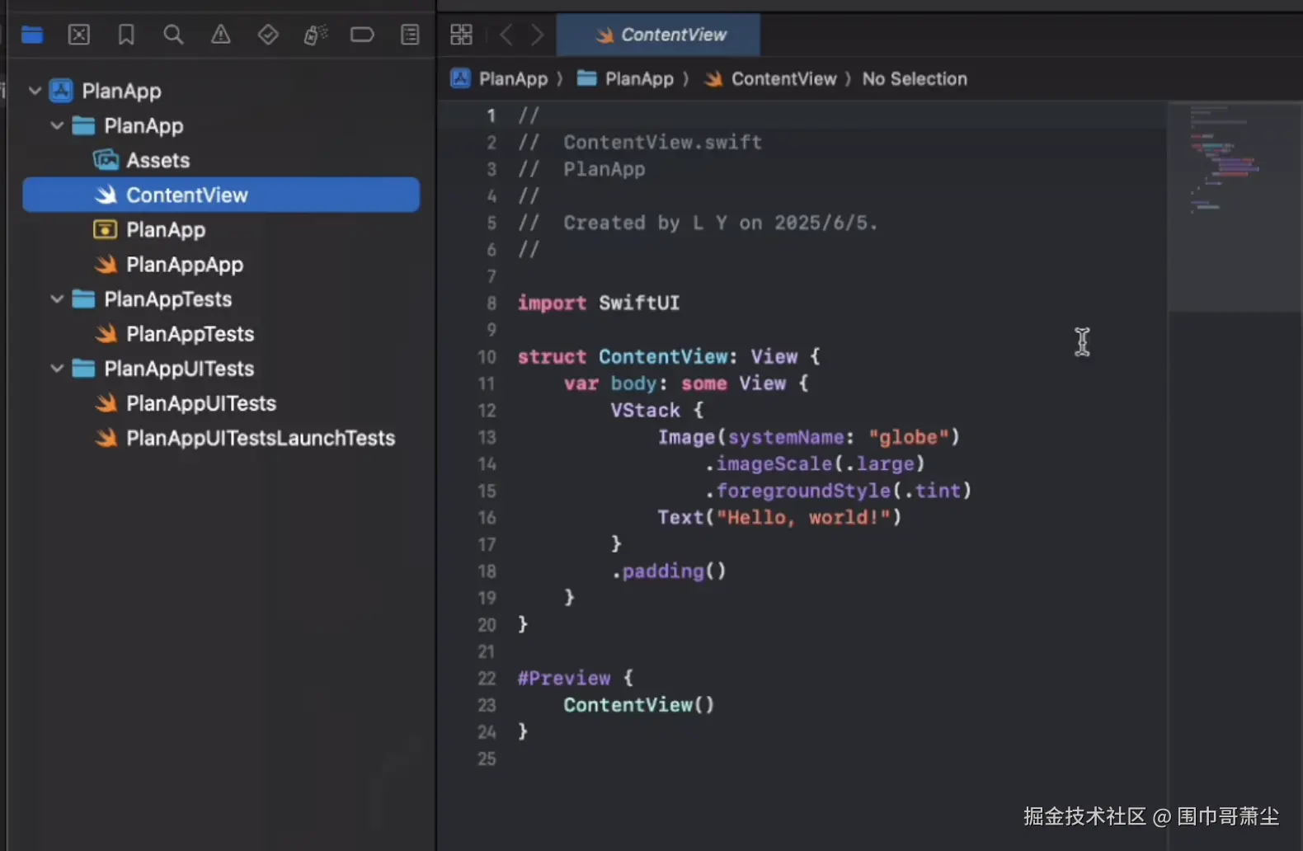This screenshot has height=851, width=1303.
Task: Open the No Selection jump bar menu
Action: 915,79
